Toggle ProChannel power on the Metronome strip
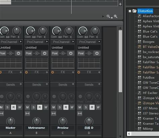This screenshot has height=138, width=159. pyautogui.click(x=45, y=53)
